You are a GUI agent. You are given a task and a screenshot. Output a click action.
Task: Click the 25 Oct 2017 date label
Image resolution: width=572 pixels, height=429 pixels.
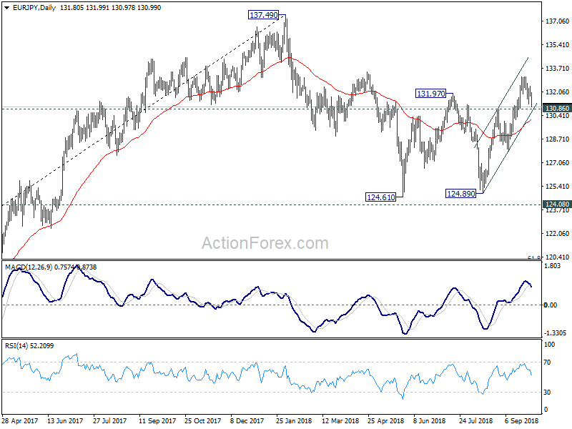point(203,420)
